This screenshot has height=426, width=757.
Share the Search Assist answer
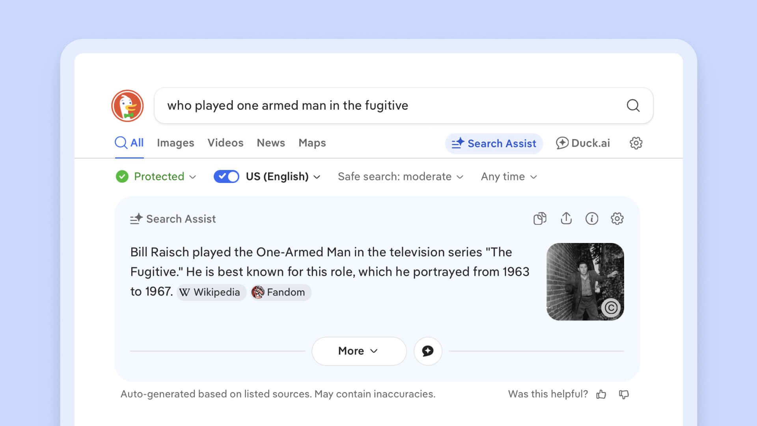click(566, 219)
